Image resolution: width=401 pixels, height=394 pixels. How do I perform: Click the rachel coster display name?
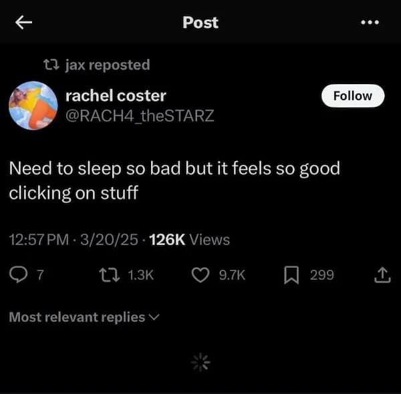coord(116,95)
